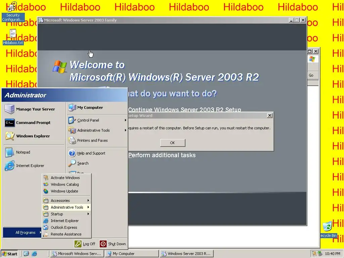Open Windows Explorer in Start menu

coord(34,136)
